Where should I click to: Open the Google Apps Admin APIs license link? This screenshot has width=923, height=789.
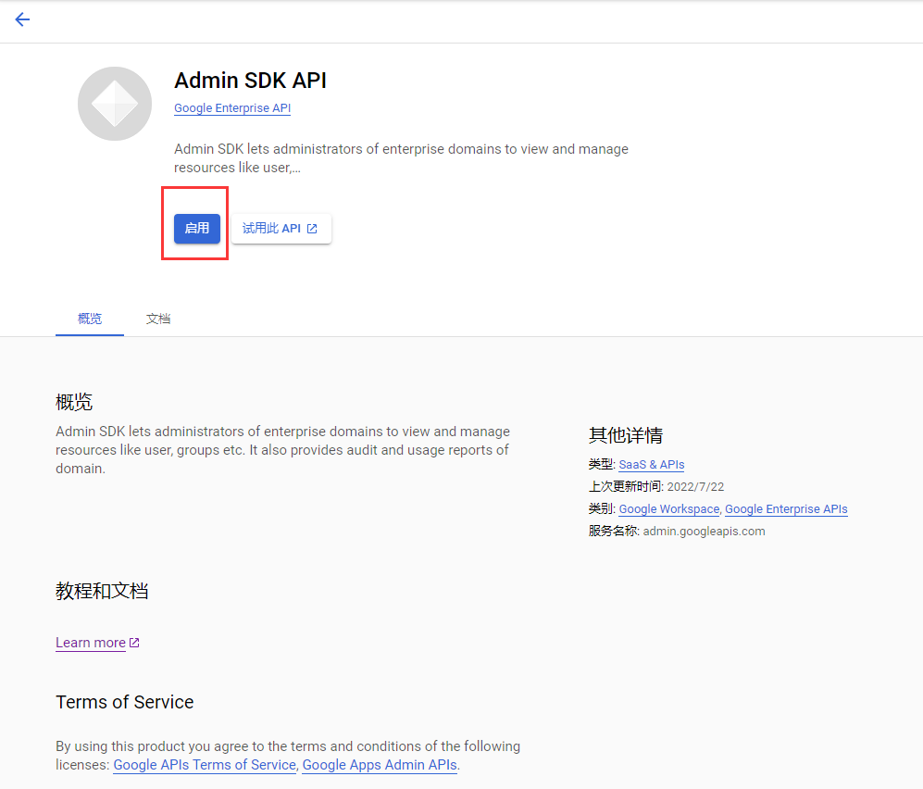pos(379,765)
